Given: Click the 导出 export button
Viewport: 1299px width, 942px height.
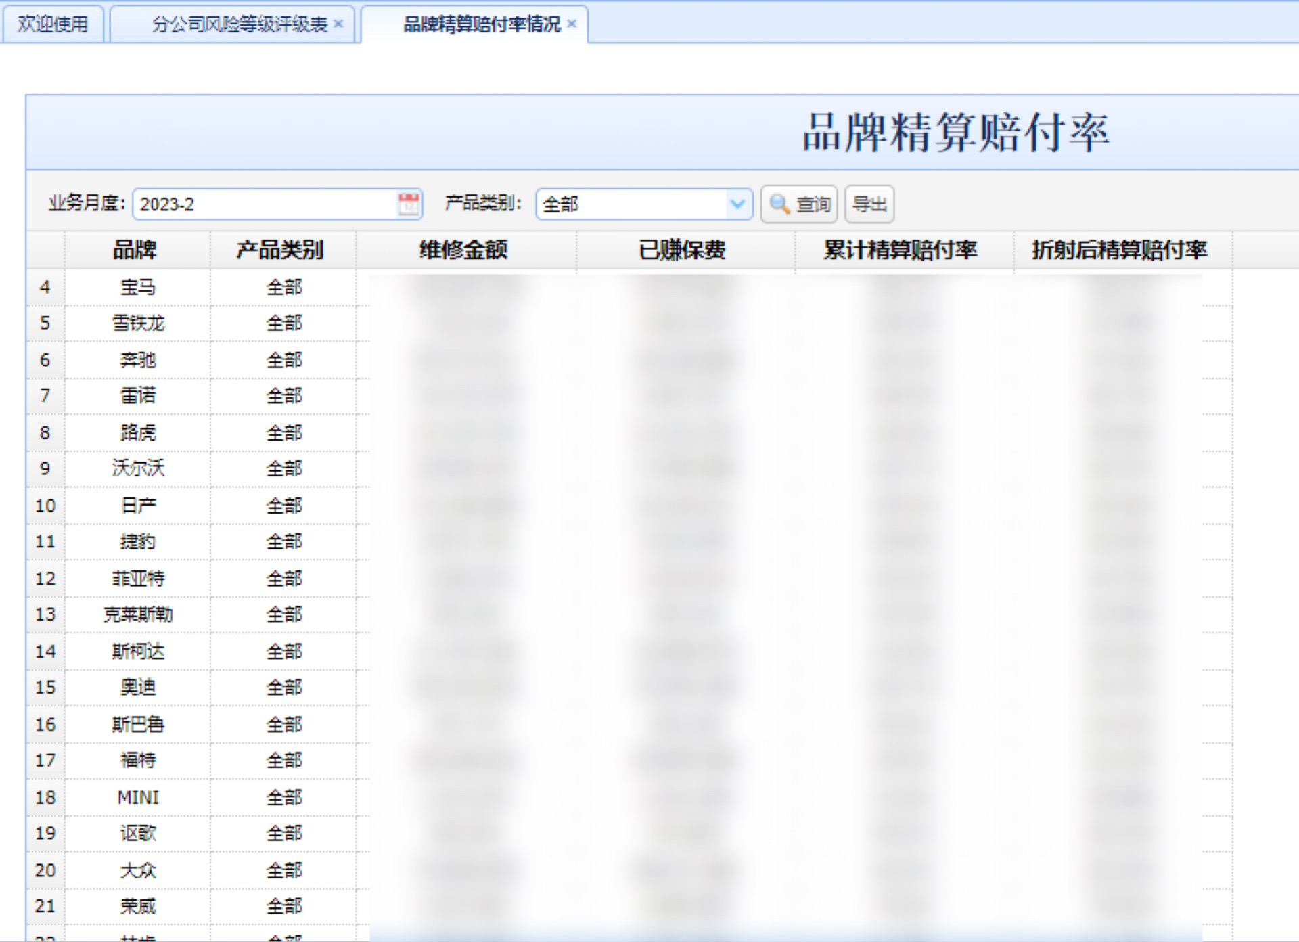Looking at the screenshot, I should tap(869, 204).
